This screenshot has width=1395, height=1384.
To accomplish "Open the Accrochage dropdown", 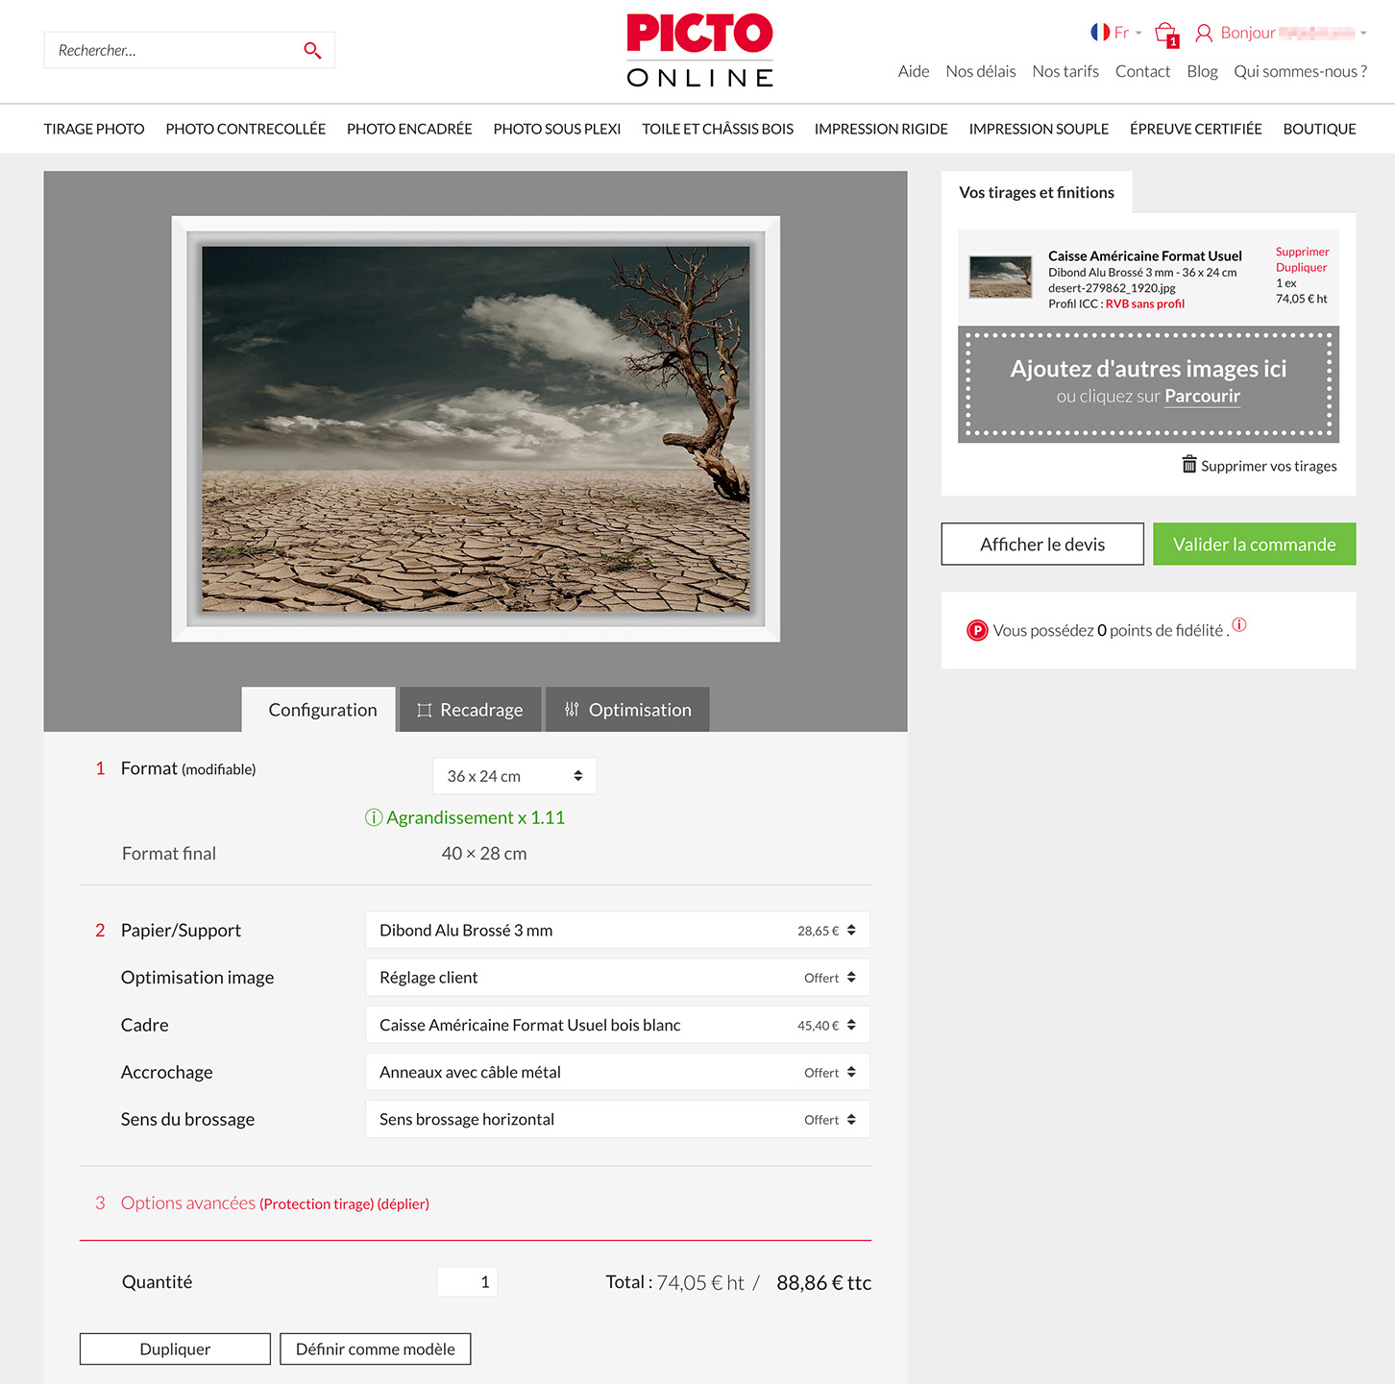I will pos(617,1072).
